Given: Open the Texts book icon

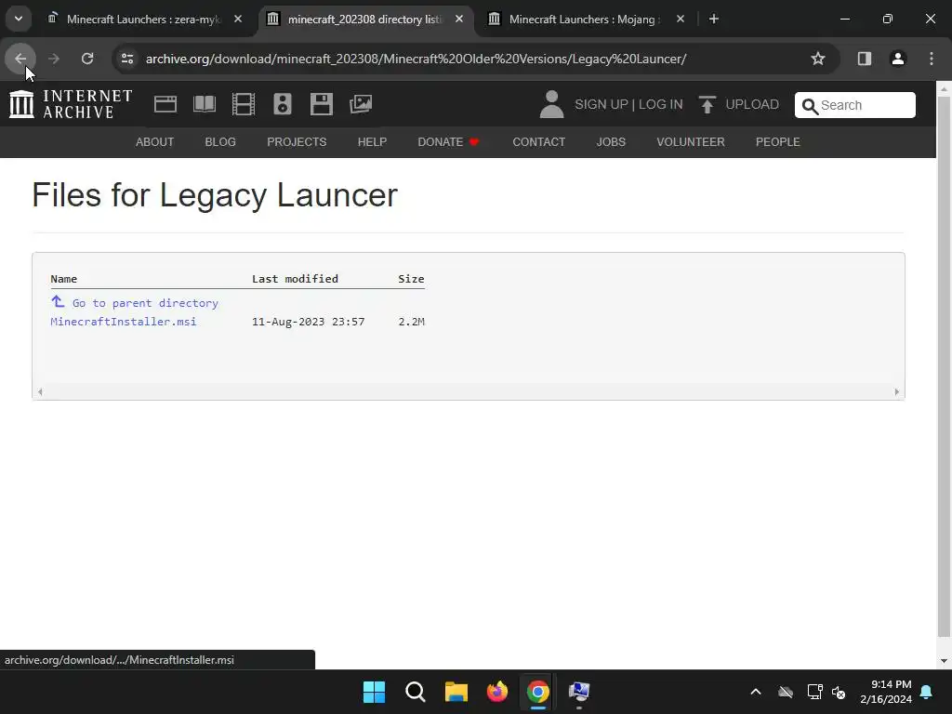Looking at the screenshot, I should (205, 104).
